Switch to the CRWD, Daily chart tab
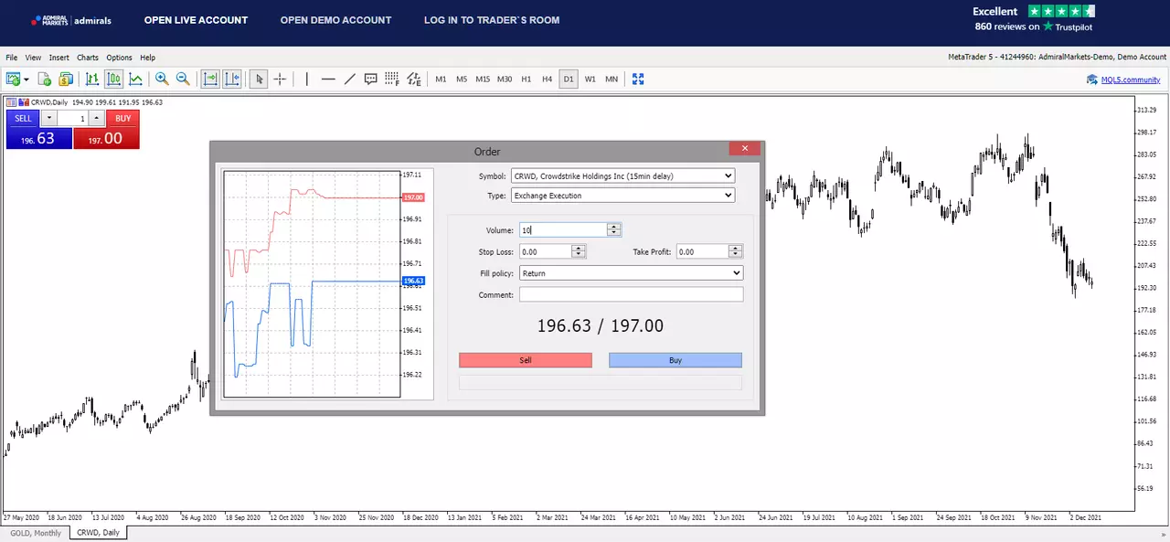 coord(98,533)
